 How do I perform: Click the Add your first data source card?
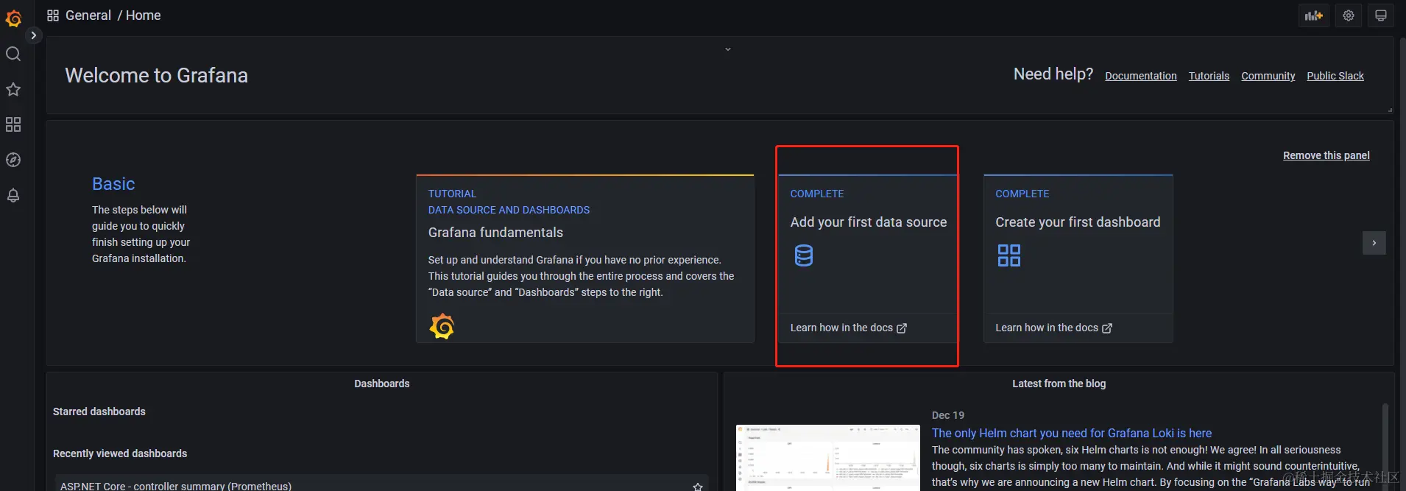click(868, 258)
